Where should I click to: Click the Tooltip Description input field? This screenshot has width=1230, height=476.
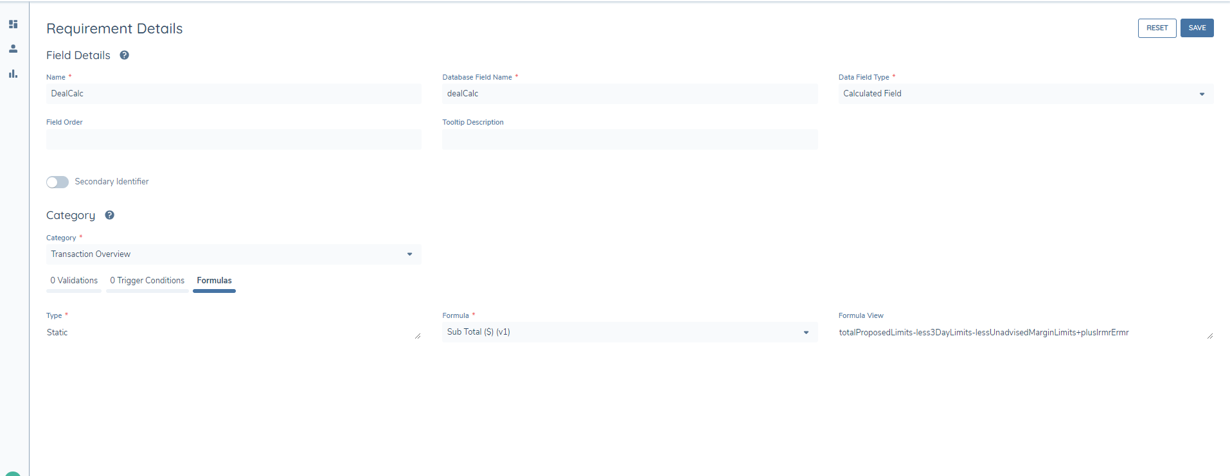(x=629, y=139)
